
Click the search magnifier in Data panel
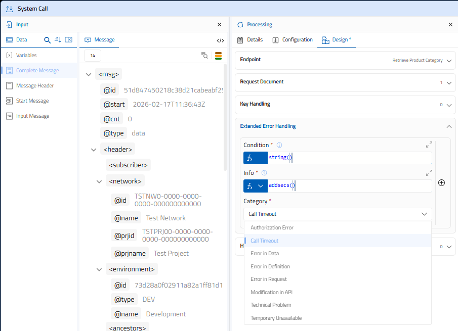pyautogui.click(x=48, y=40)
